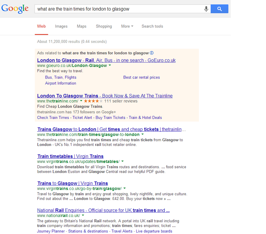The height and width of the screenshot is (234, 266).
Task: Expand arrow beside goeuro.co.uk ad URL
Action: 110,65
